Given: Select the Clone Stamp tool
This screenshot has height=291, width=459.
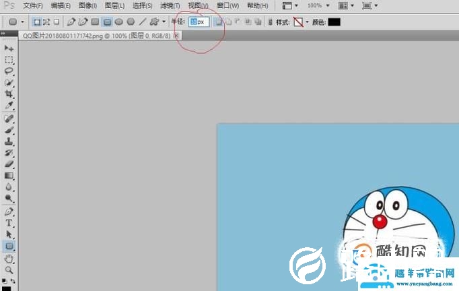Looking at the screenshot, I should tap(9, 141).
